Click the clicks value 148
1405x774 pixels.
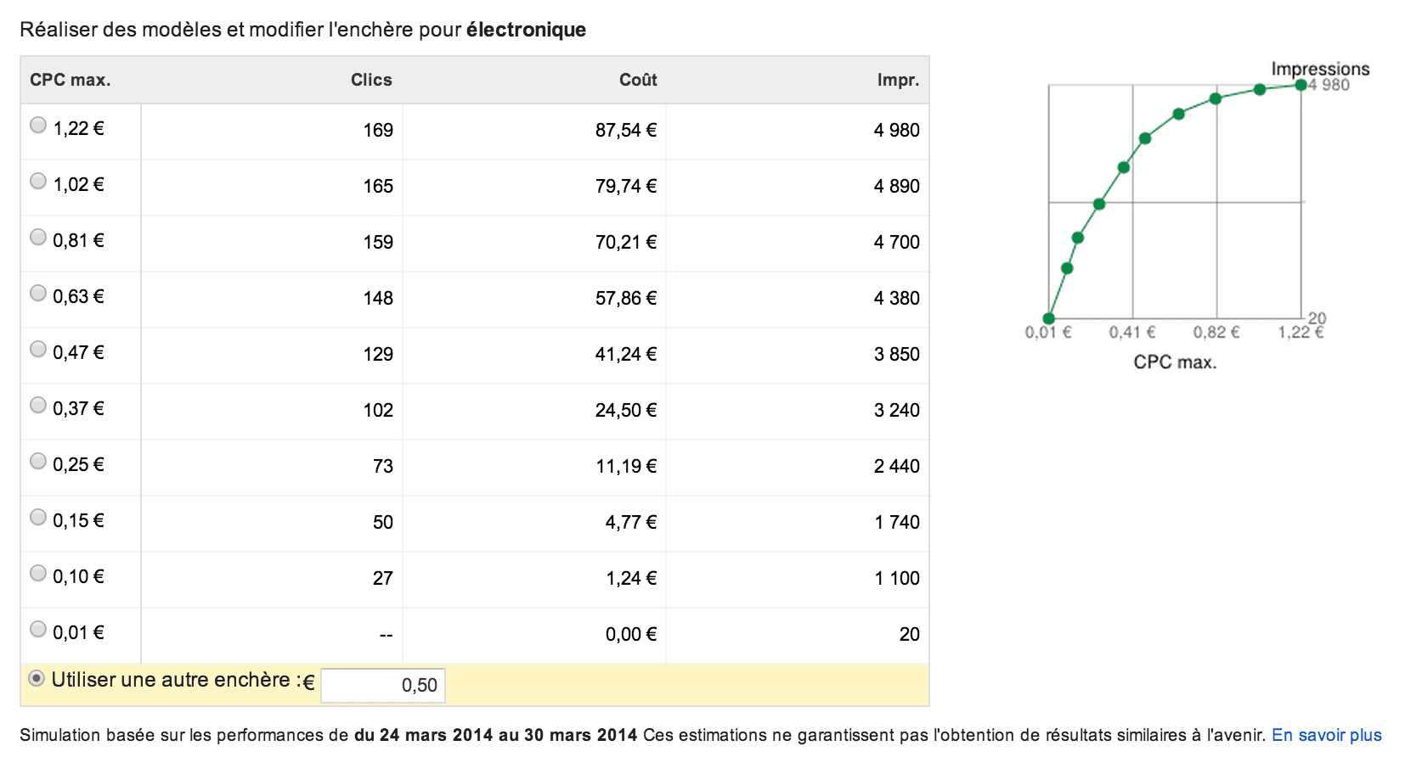[378, 299]
